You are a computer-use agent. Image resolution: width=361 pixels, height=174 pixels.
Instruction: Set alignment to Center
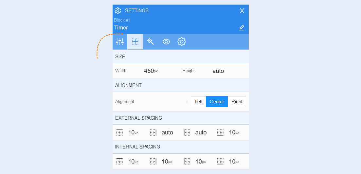[x=217, y=102]
